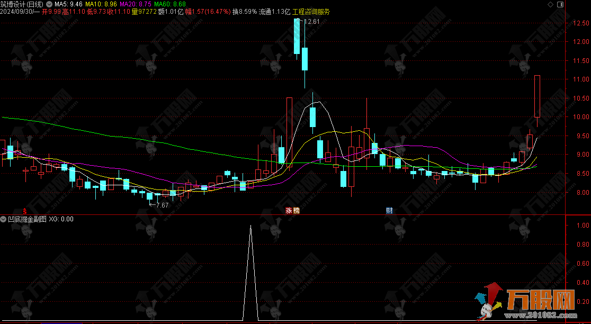
Task: Open the main chart indicator dropdown arrow
Action: (49, 4)
